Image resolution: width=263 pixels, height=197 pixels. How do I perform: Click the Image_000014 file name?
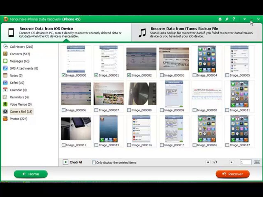(142, 145)
